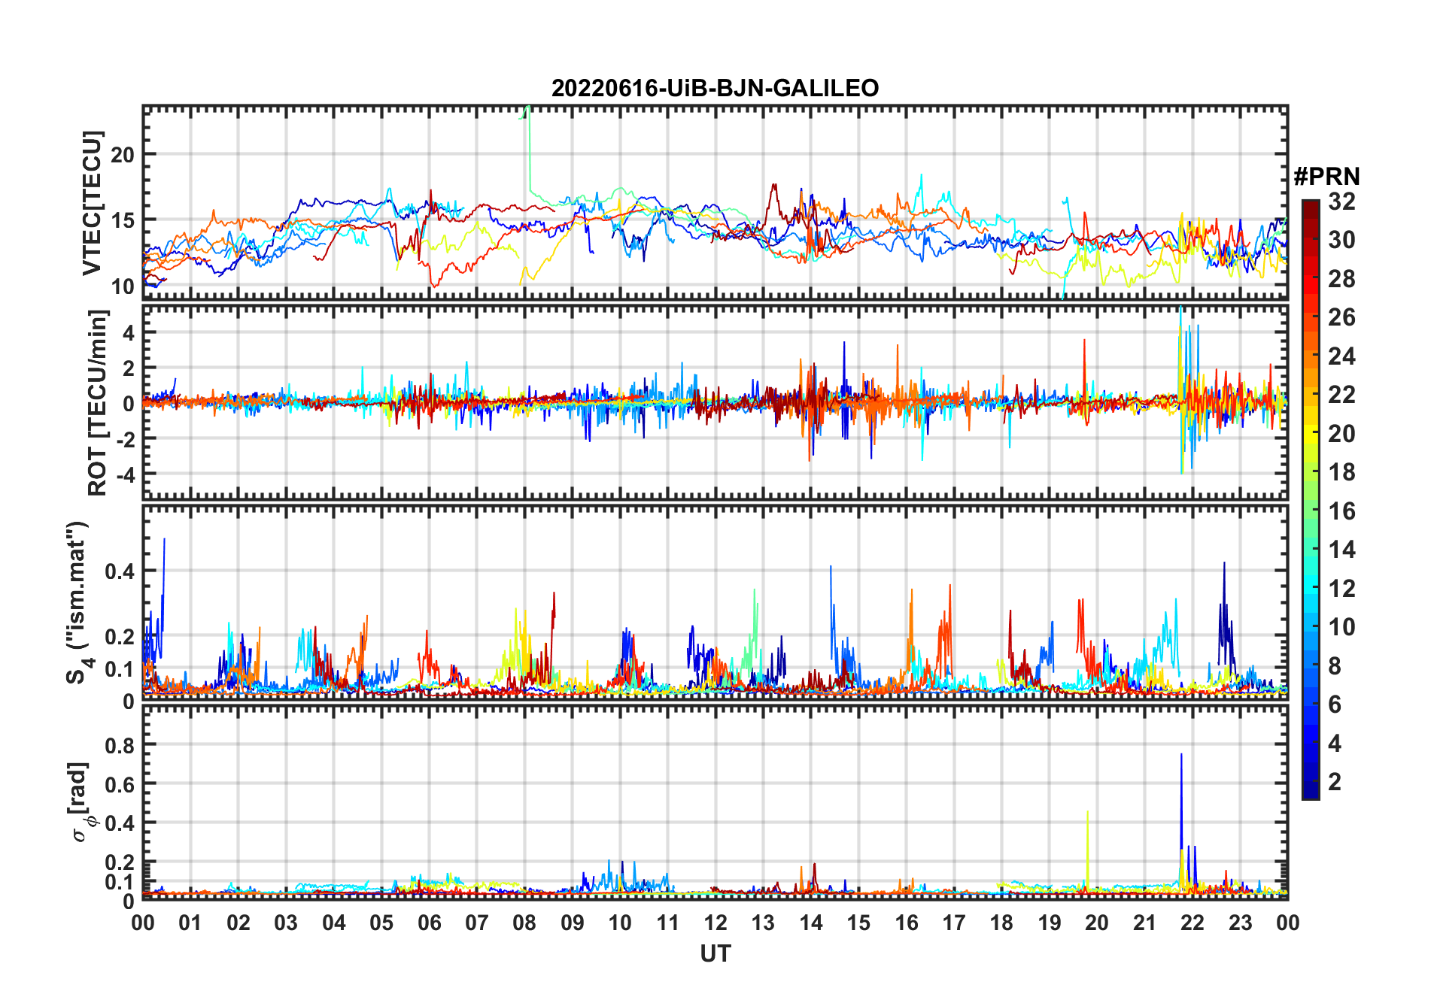Viewport: 1431px width, 1000px height.
Task: Click the S4 ("ism.mat") y-axis label
Action: (78, 602)
